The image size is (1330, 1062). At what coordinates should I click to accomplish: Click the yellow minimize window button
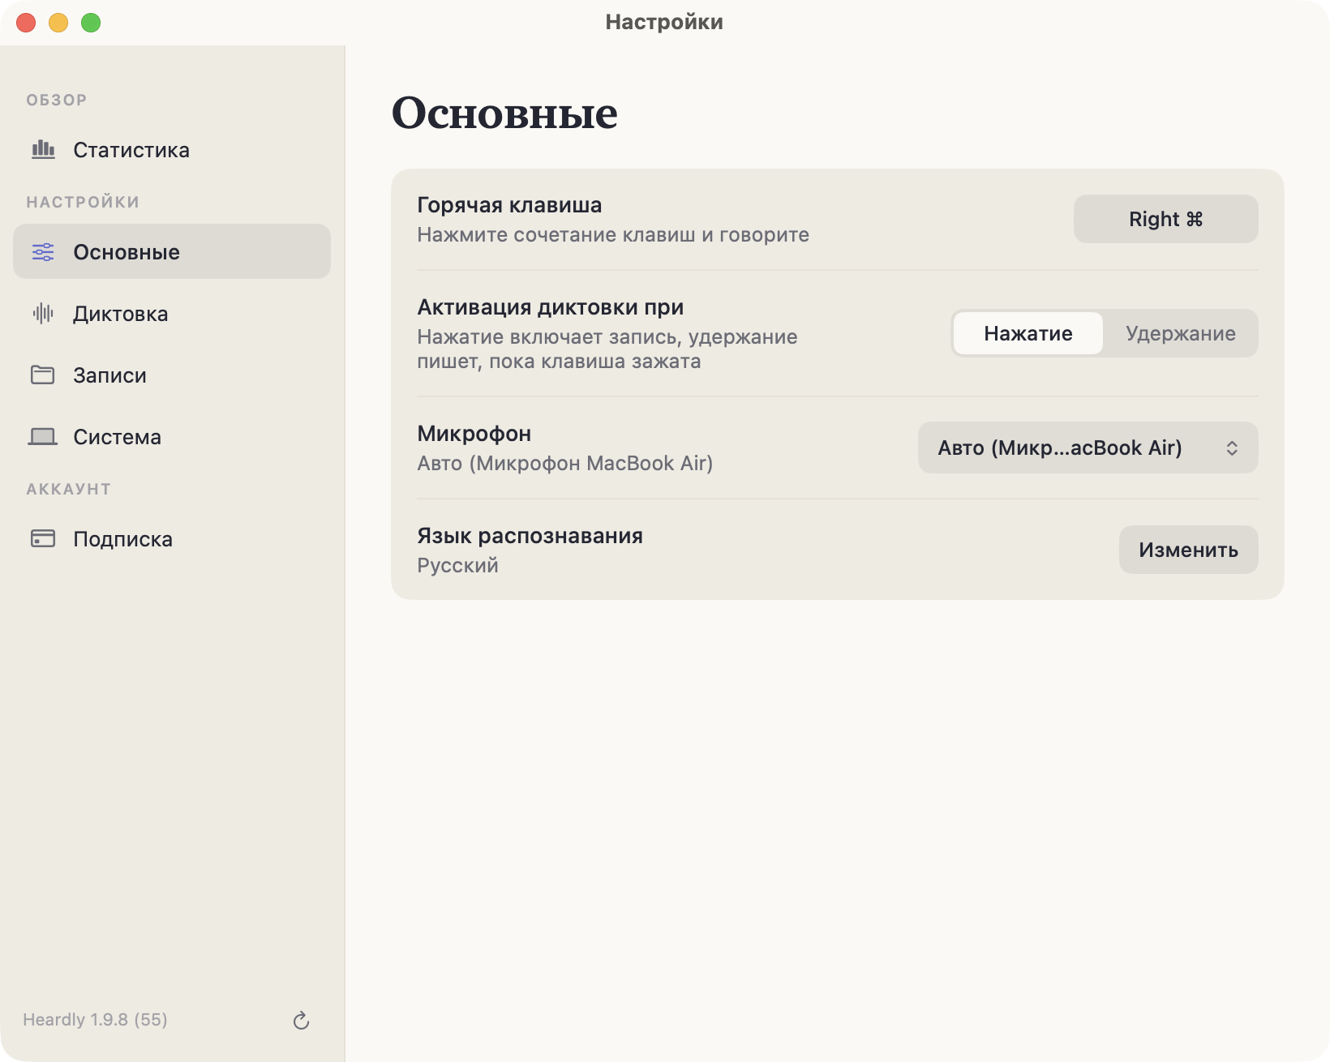pyautogui.click(x=58, y=23)
